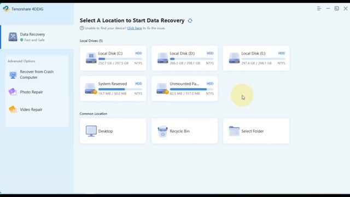Image resolution: width=350 pixels, height=197 pixels.
Task: Click NTFS label on Local Disk (E:)
Action: pos(281,63)
